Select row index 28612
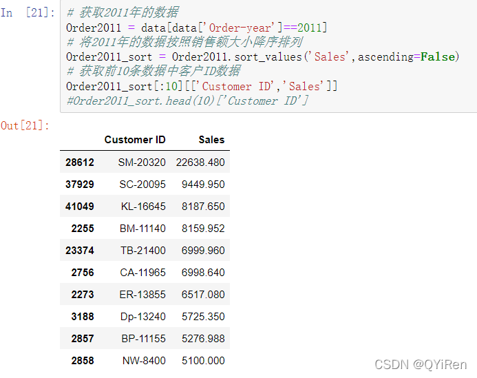The height and width of the screenshot is (378, 477). [x=80, y=162]
